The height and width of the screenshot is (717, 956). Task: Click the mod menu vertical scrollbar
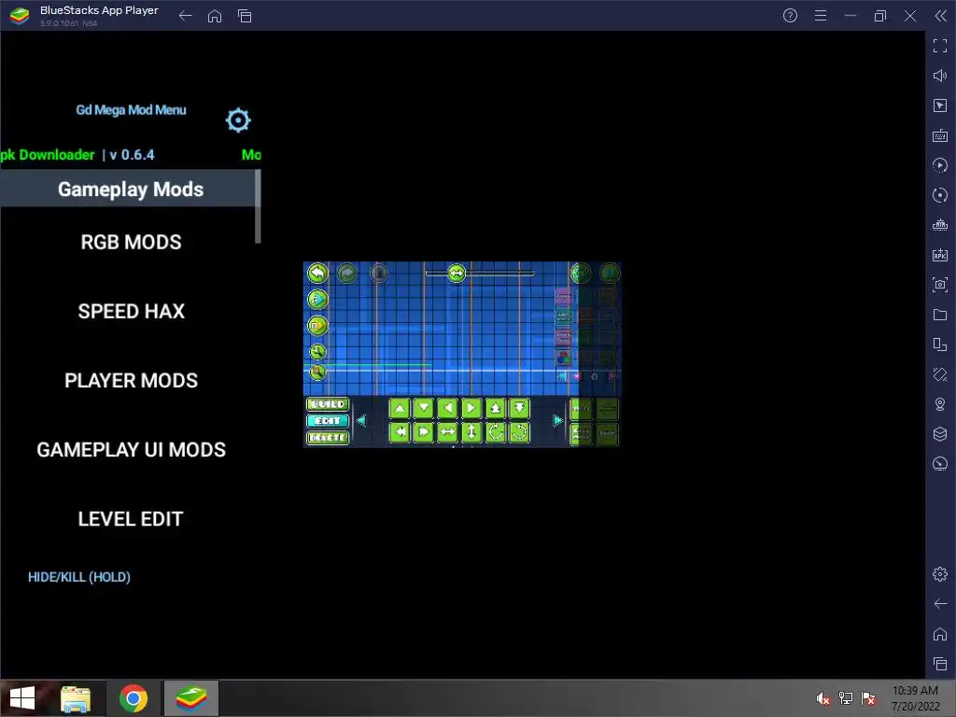pyautogui.click(x=258, y=207)
